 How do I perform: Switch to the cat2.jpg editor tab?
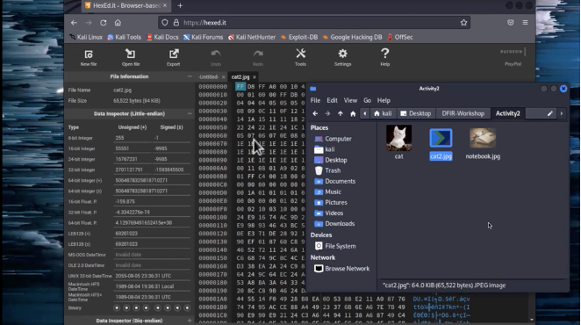point(240,77)
